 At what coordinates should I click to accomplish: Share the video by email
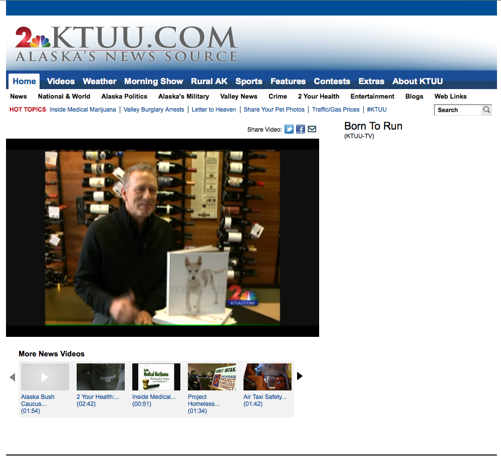click(312, 129)
